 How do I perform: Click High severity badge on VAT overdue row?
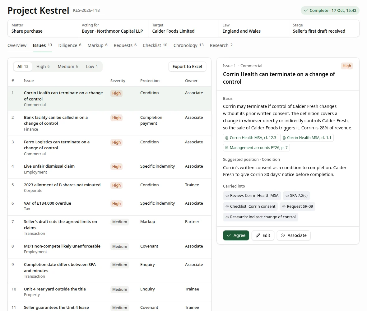[116, 204]
